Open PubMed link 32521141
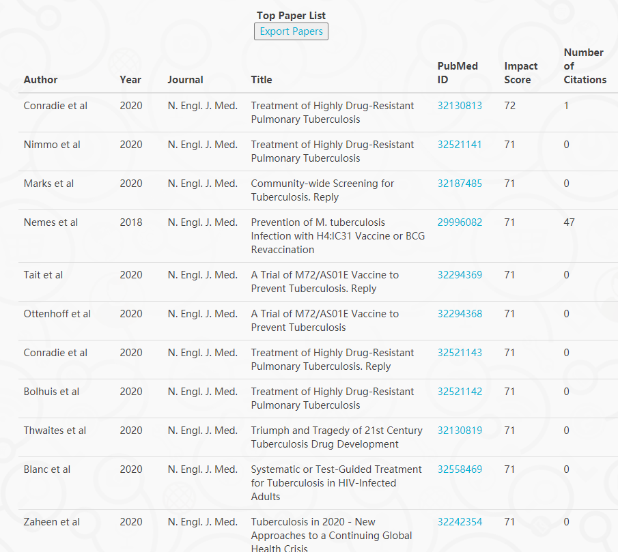Image resolution: width=618 pixels, height=552 pixels. (460, 145)
